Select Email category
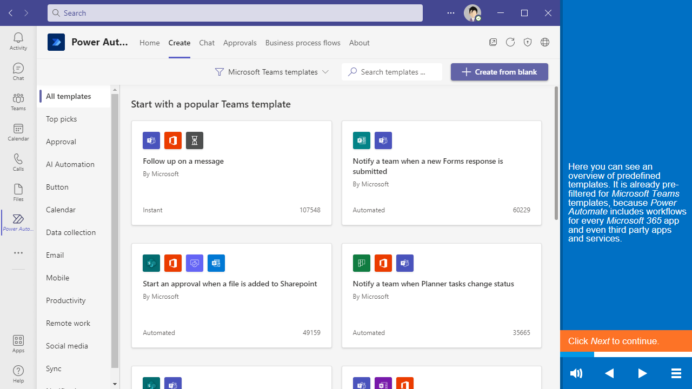The height and width of the screenshot is (389, 692). click(75, 255)
